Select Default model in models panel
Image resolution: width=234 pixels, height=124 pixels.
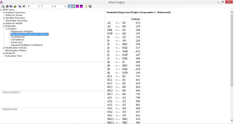click(10, 109)
